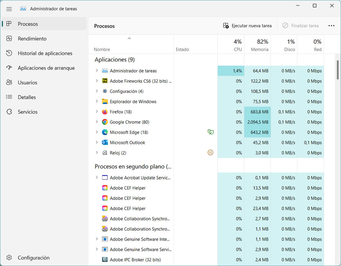Open the hamburger navigation menu

[9, 9]
